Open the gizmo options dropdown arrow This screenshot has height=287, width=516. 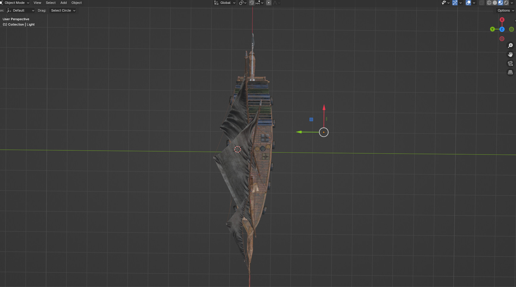coord(461,3)
